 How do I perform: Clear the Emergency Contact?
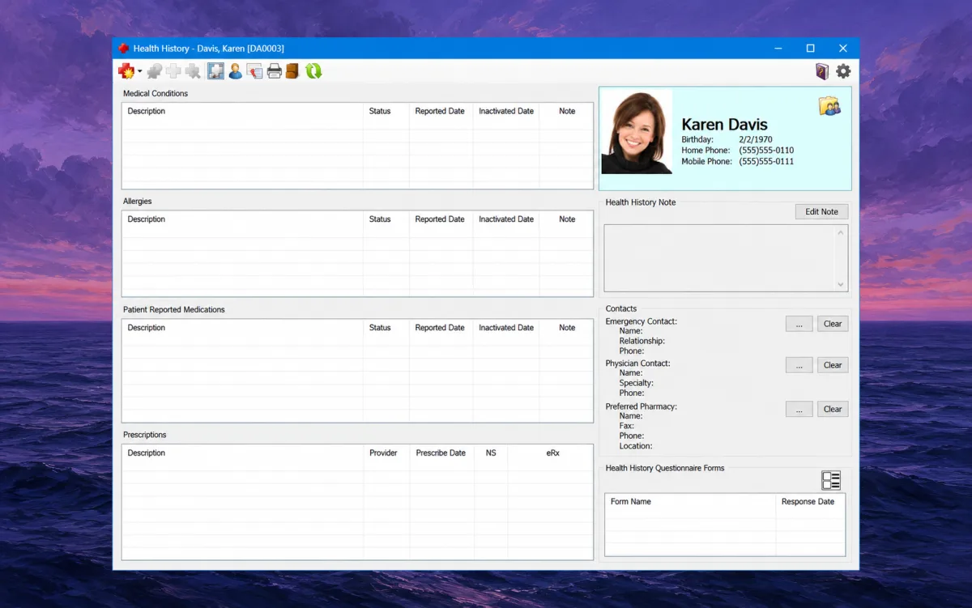point(833,324)
